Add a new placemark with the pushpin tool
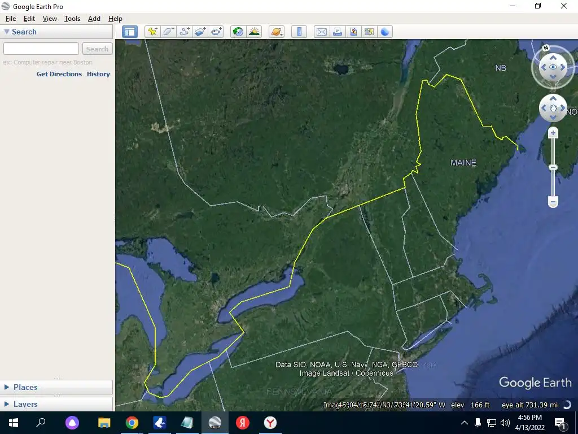 point(152,32)
